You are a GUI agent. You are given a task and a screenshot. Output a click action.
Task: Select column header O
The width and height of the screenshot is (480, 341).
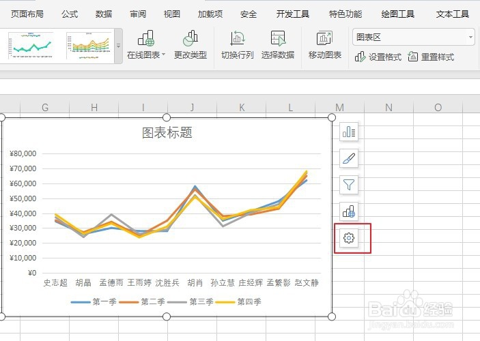coord(438,107)
